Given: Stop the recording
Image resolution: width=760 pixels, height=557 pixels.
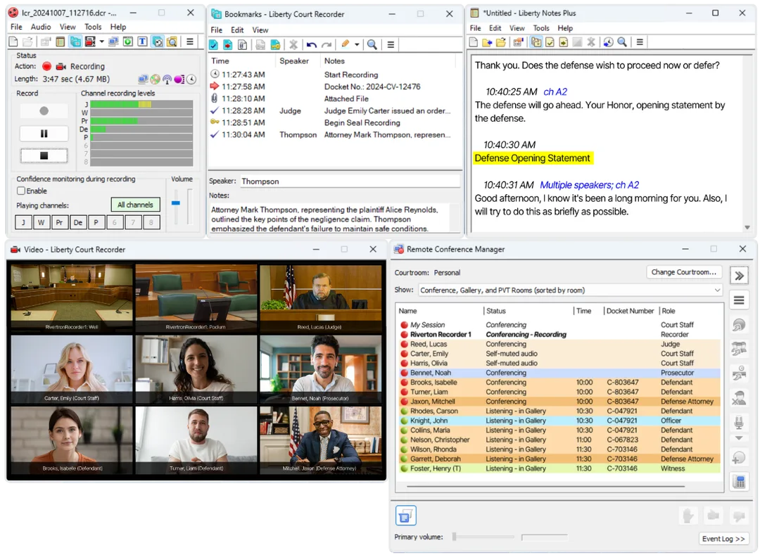Looking at the screenshot, I should point(44,155).
